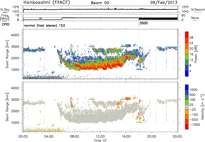Screen dimensions: 205x142
Task: Click the blue 1000 segment of the Velocity colorbar
Action: pos(187,87)
